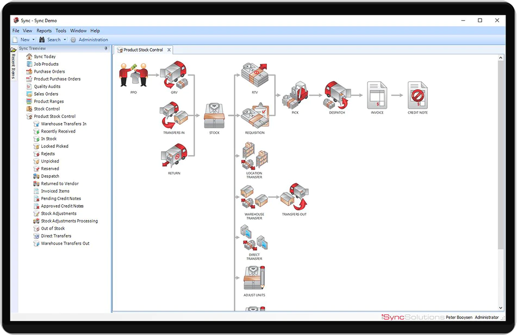Open Returned to Vendor tree item
The height and width of the screenshot is (335, 517).
click(x=60, y=184)
